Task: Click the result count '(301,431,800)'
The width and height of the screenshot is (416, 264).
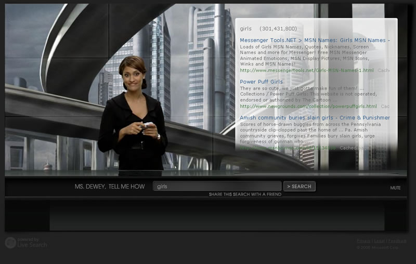Action: pos(278,29)
